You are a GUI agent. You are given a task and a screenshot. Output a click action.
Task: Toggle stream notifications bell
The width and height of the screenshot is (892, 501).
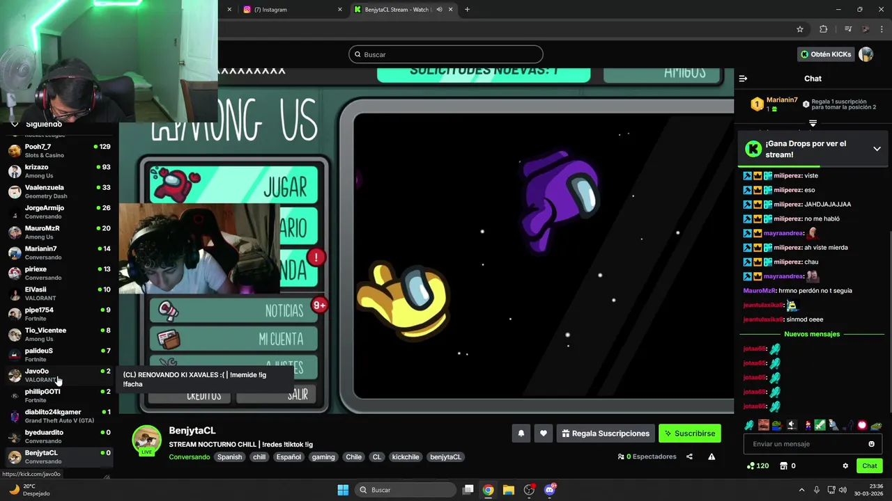pos(521,434)
